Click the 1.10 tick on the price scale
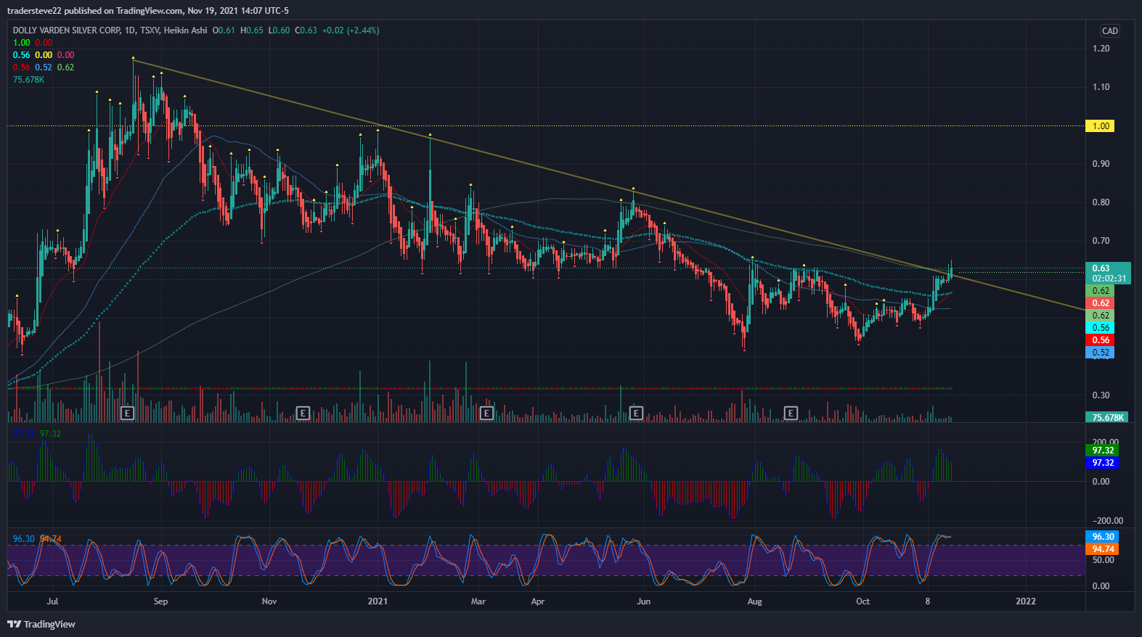The height and width of the screenshot is (637, 1142). [x=1101, y=87]
